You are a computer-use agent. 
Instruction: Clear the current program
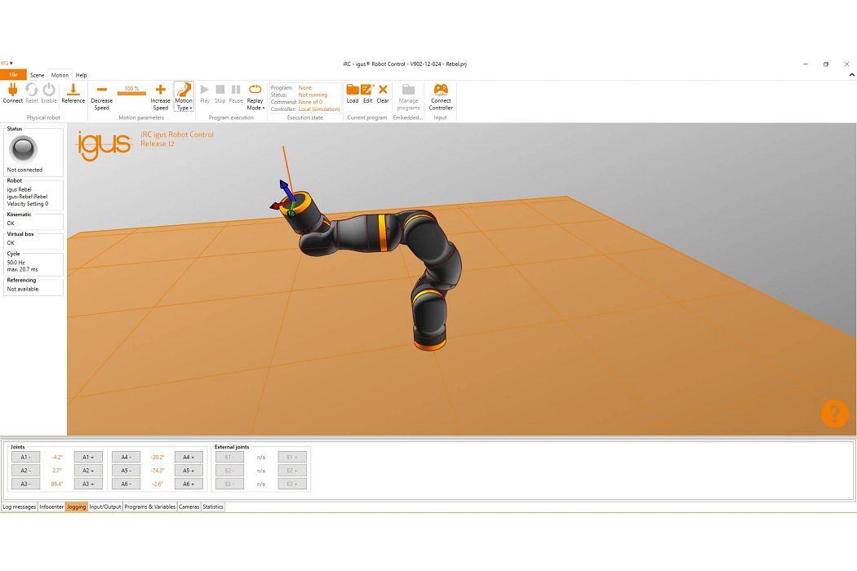pyautogui.click(x=382, y=93)
